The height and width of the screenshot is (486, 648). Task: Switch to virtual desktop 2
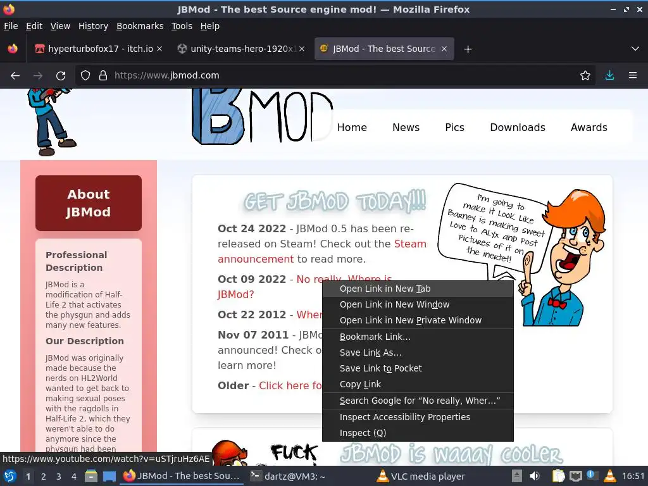[44, 477]
